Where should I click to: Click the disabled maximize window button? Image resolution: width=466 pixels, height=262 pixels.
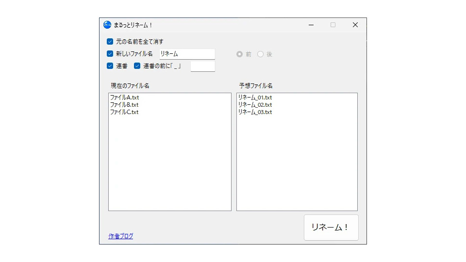pyautogui.click(x=333, y=25)
